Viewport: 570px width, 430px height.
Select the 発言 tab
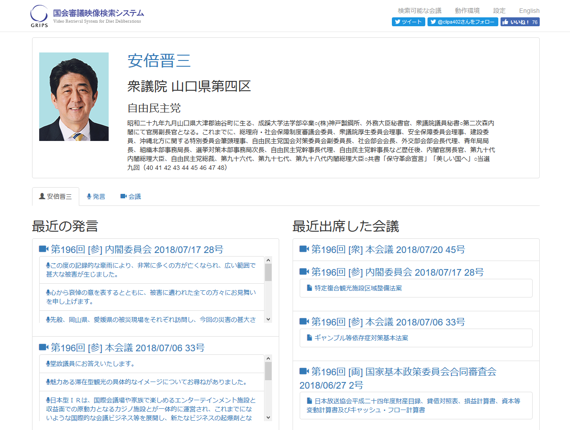(96, 197)
